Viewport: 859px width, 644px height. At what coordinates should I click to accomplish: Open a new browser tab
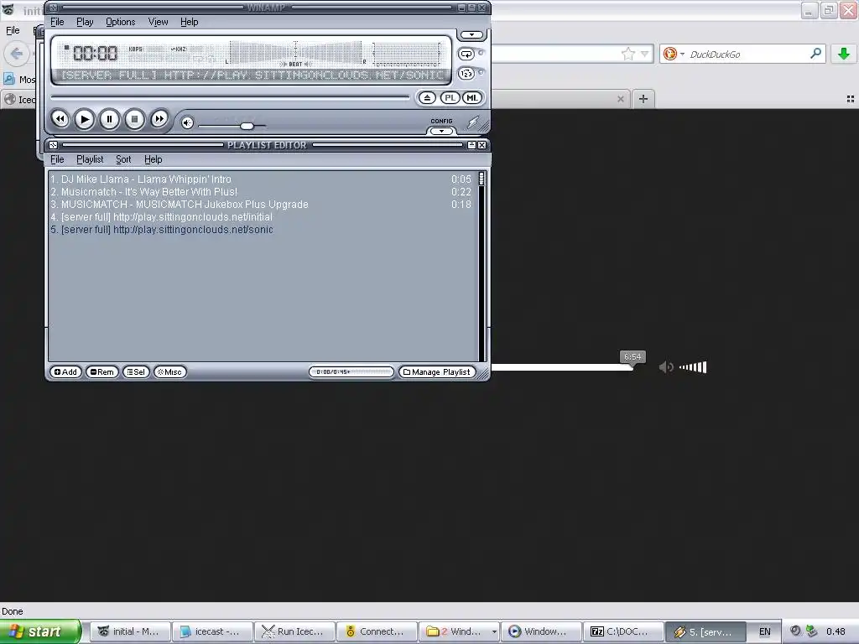[x=643, y=99]
